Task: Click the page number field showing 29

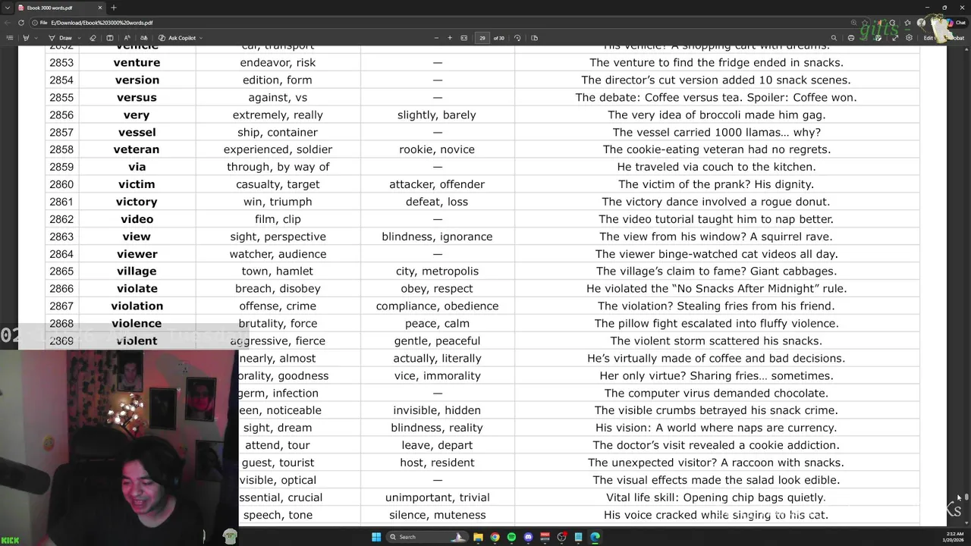Action: (x=482, y=38)
